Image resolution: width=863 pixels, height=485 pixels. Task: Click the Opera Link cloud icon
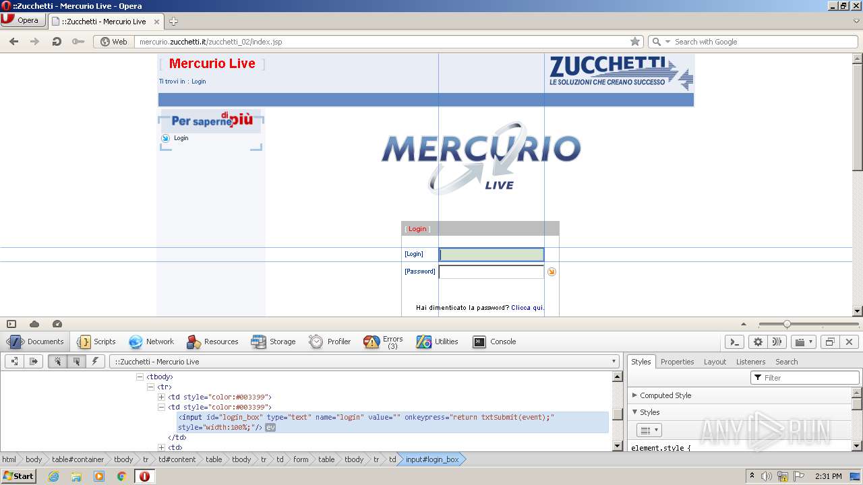34,324
